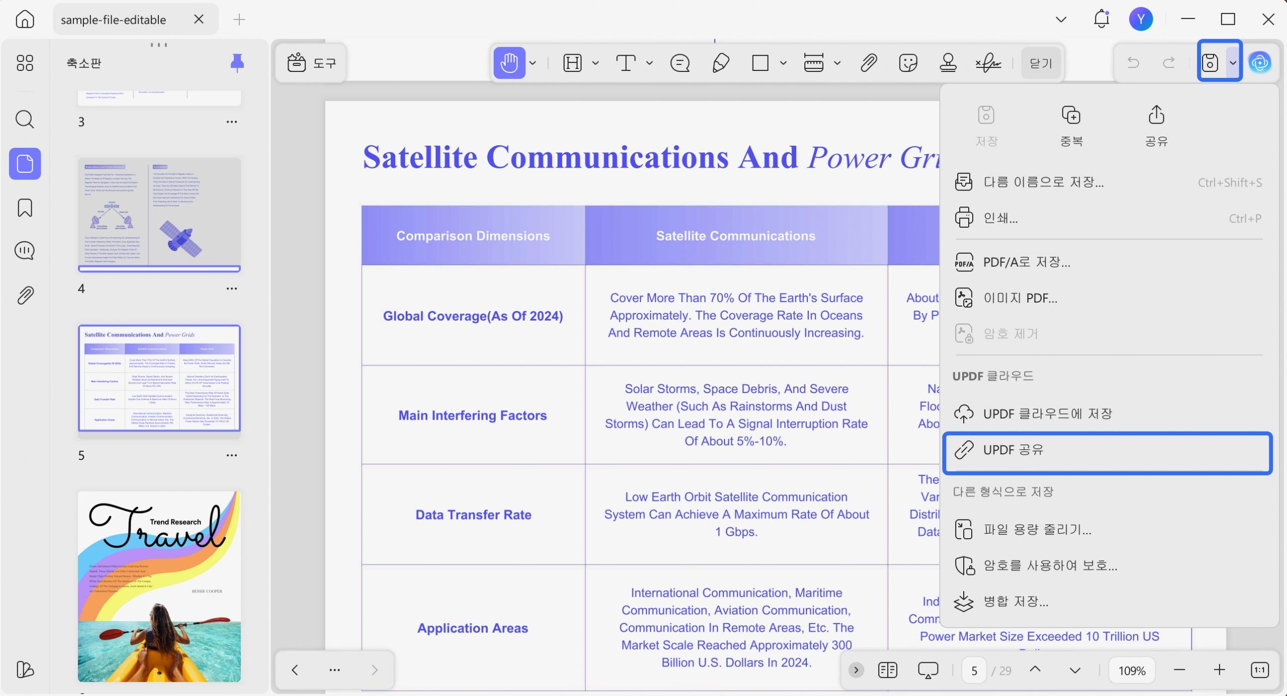Collapse the save menu dropdown arrow
Image resolution: width=1287 pixels, height=696 pixels.
(x=1233, y=63)
